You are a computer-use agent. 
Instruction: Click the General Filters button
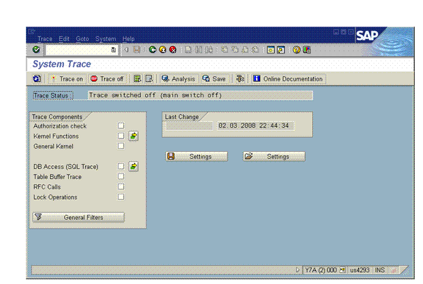(78, 218)
